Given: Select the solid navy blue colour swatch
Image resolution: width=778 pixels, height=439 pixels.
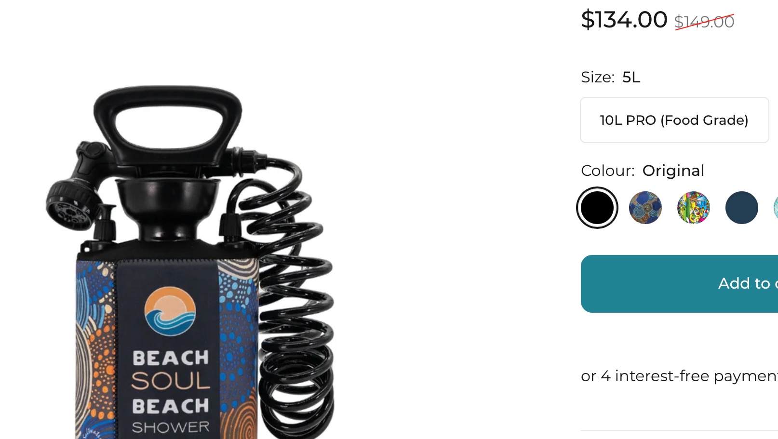Looking at the screenshot, I should pos(741,208).
